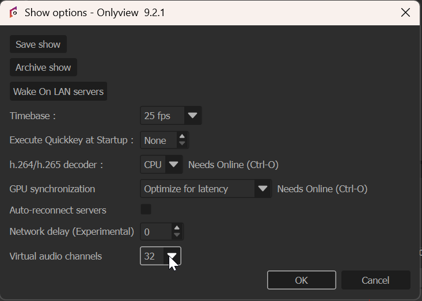
Task: Decrease Network delay with down arrow
Action: pos(177,235)
